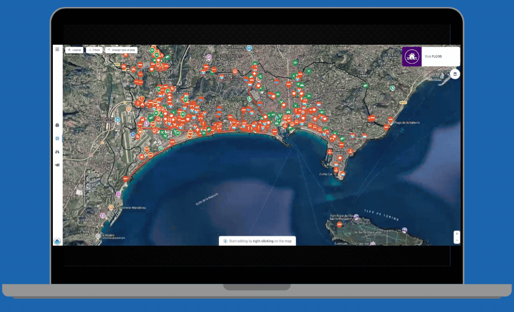
Task: Click the binoculars icon in sidebar
Action: 57,152
